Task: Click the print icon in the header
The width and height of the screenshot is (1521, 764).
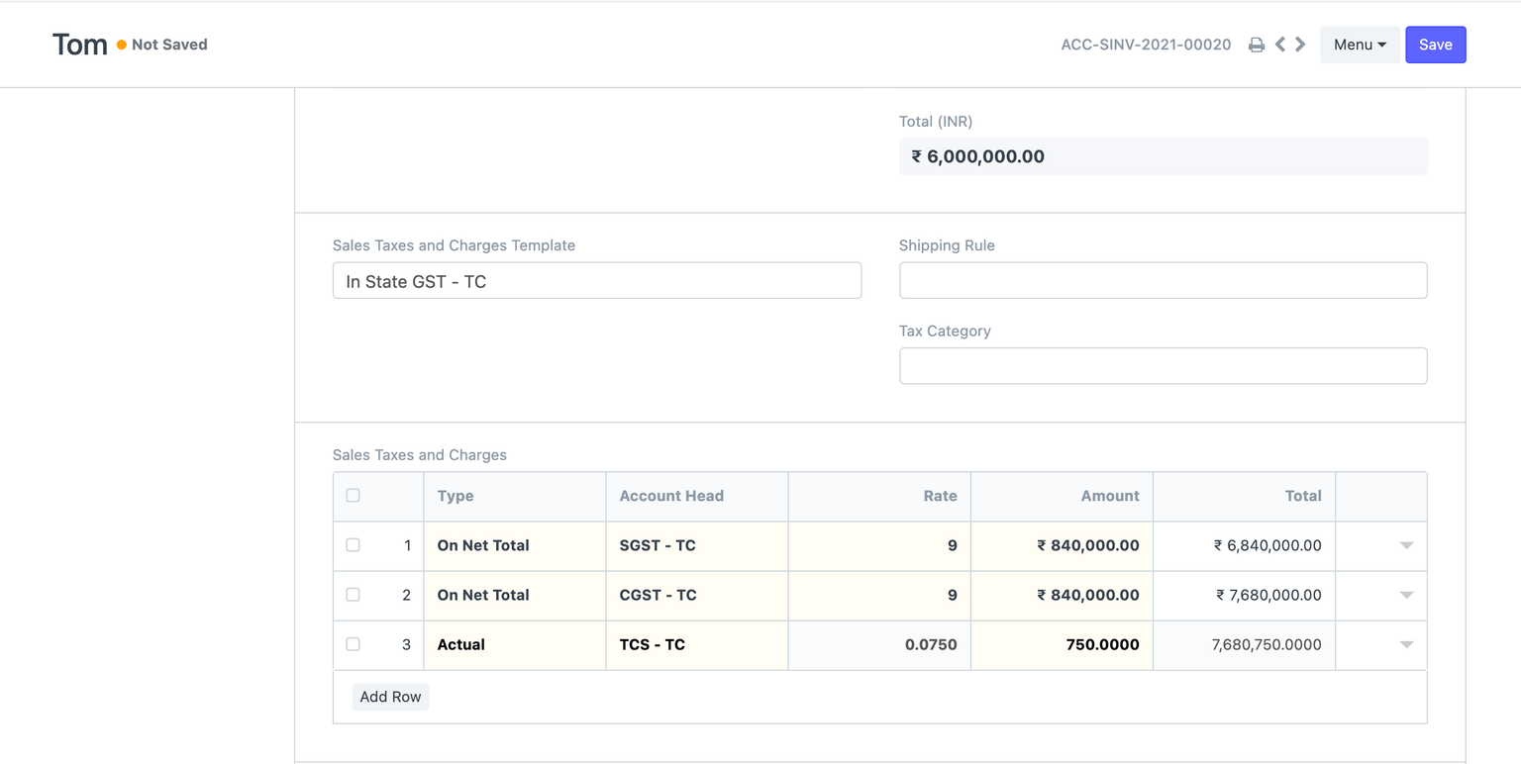Action: (1256, 45)
